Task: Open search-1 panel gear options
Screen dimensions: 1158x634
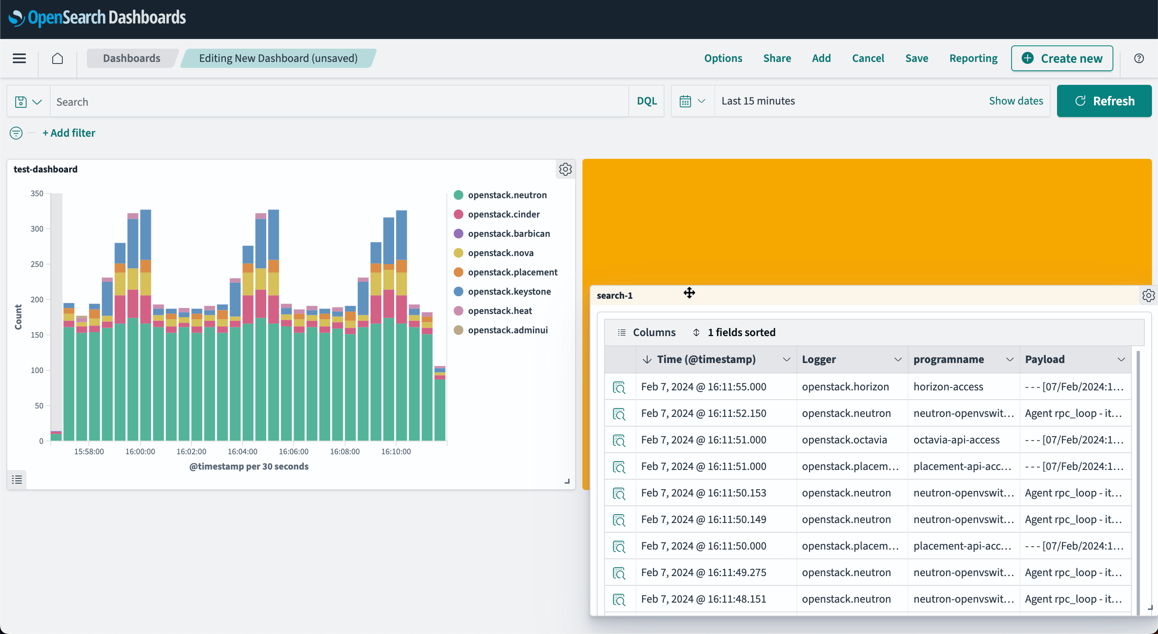Action: 1148,295
